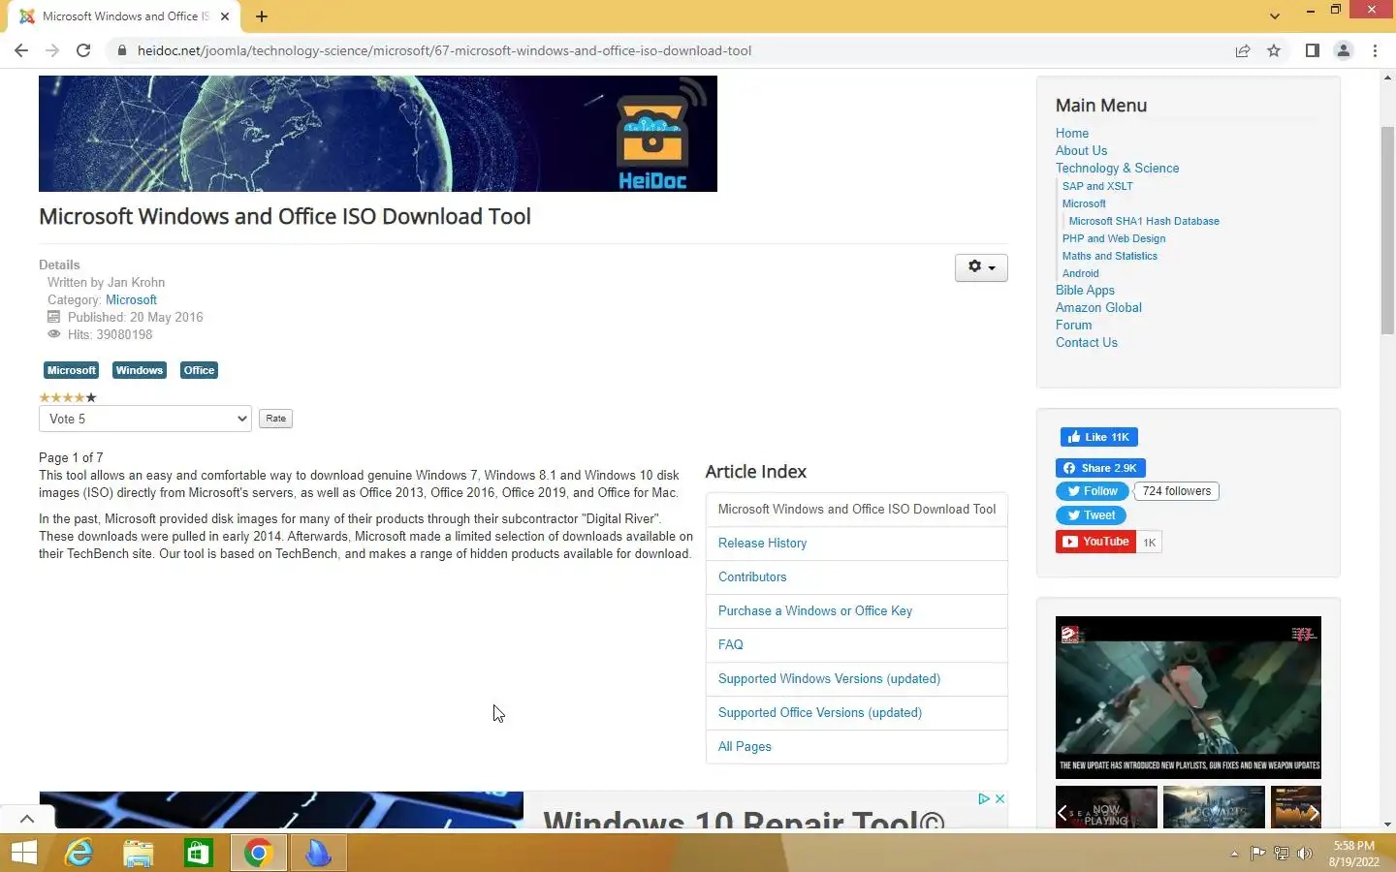1396x872 pixels.
Task: Click the Facebook Like 11K button
Action: tap(1099, 437)
